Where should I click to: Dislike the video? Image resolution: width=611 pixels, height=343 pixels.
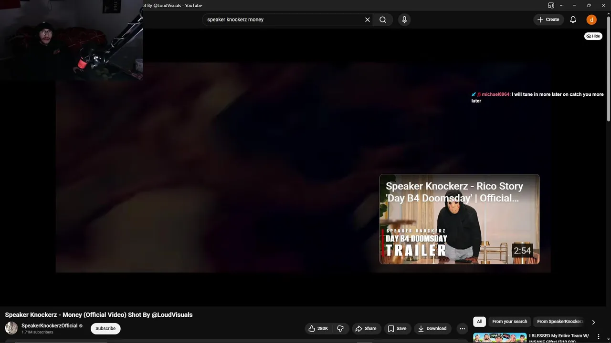340,328
